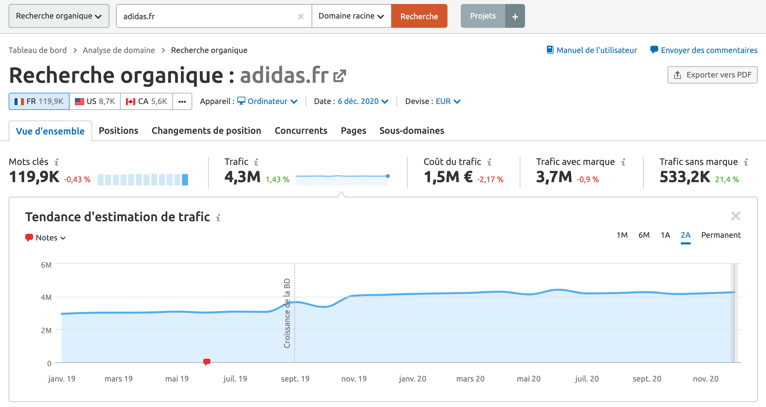Click the 4,3M traffic value

(242, 177)
